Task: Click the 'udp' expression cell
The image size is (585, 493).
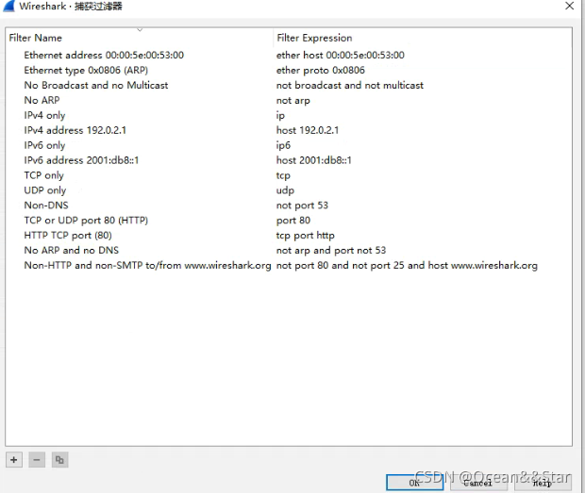Action: tap(285, 190)
